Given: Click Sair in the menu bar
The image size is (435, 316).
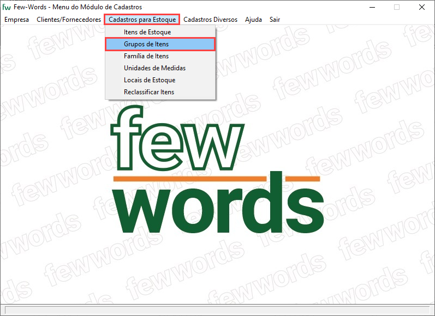Looking at the screenshot, I should (275, 20).
